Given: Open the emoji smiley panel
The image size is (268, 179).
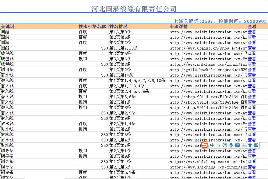Looking at the screenshot, I should point(225,145).
